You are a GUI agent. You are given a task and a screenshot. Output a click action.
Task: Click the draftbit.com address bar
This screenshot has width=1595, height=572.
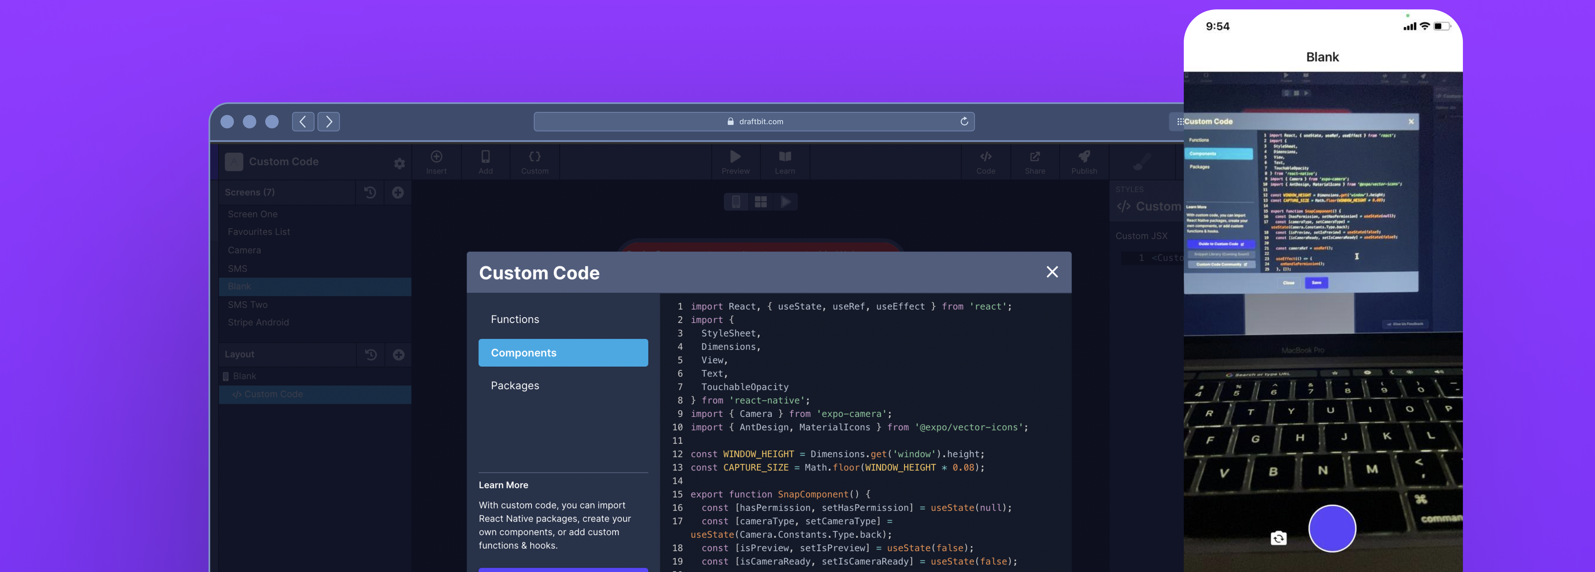point(753,122)
